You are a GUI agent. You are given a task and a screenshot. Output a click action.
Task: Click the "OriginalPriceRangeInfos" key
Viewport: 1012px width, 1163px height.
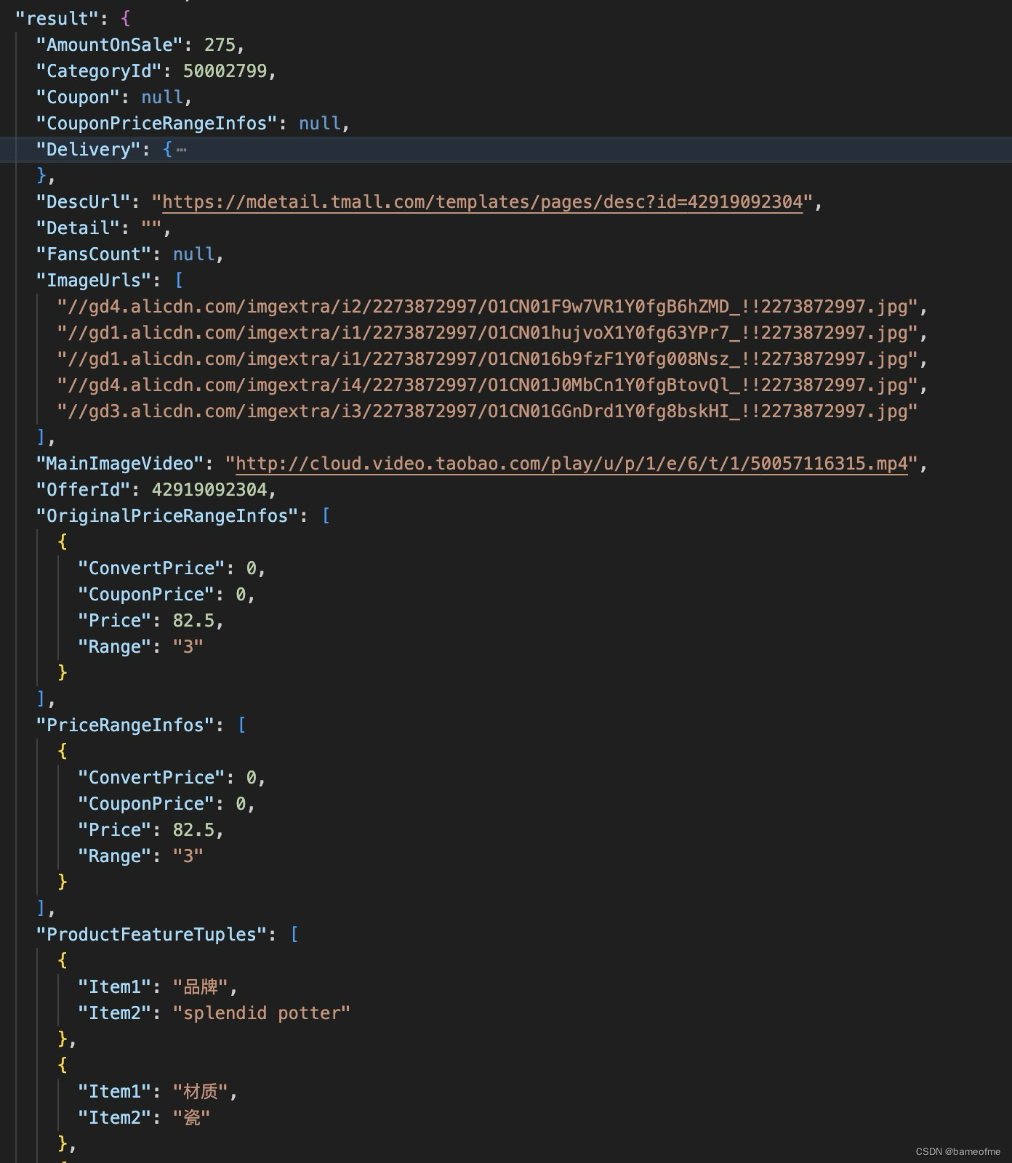(167, 516)
